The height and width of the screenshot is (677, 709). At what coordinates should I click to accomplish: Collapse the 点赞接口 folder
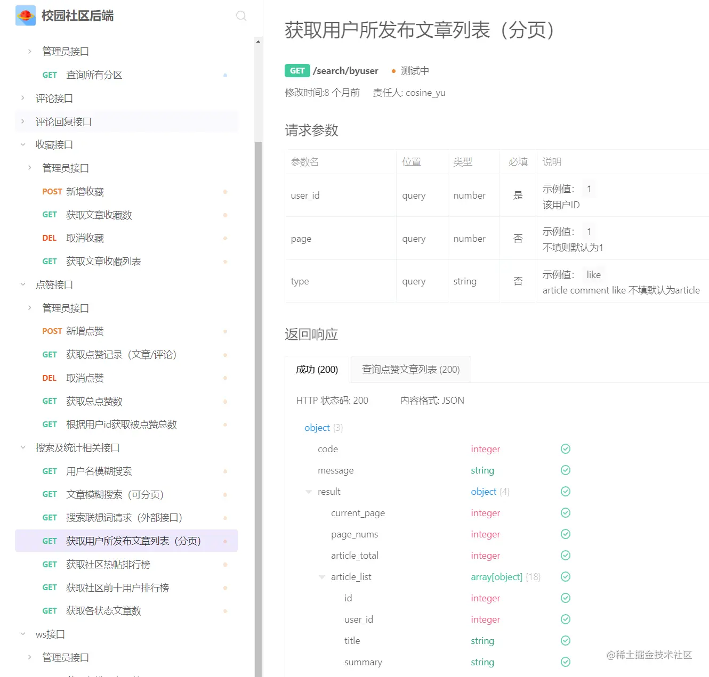point(22,284)
